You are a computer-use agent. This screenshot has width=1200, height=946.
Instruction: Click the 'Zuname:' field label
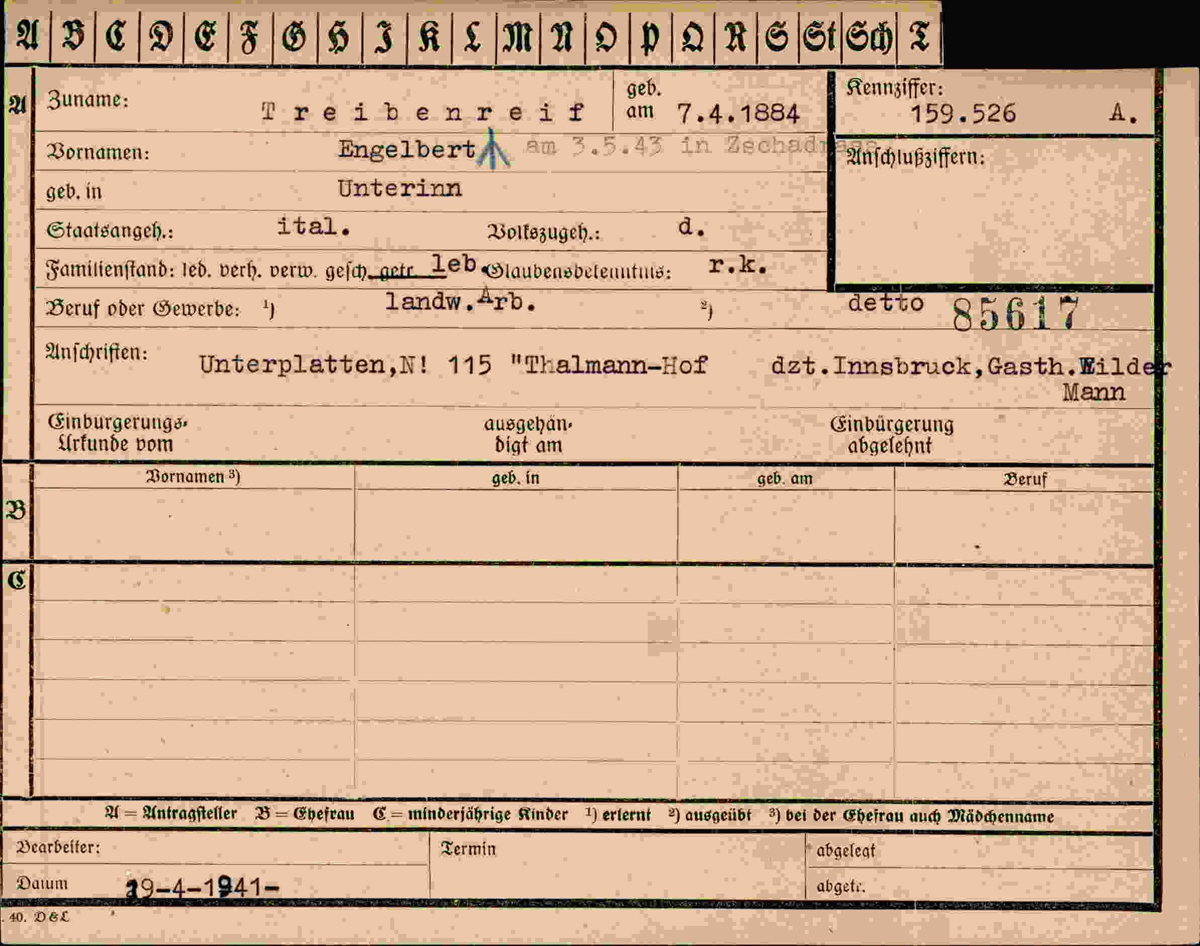[x=88, y=100]
